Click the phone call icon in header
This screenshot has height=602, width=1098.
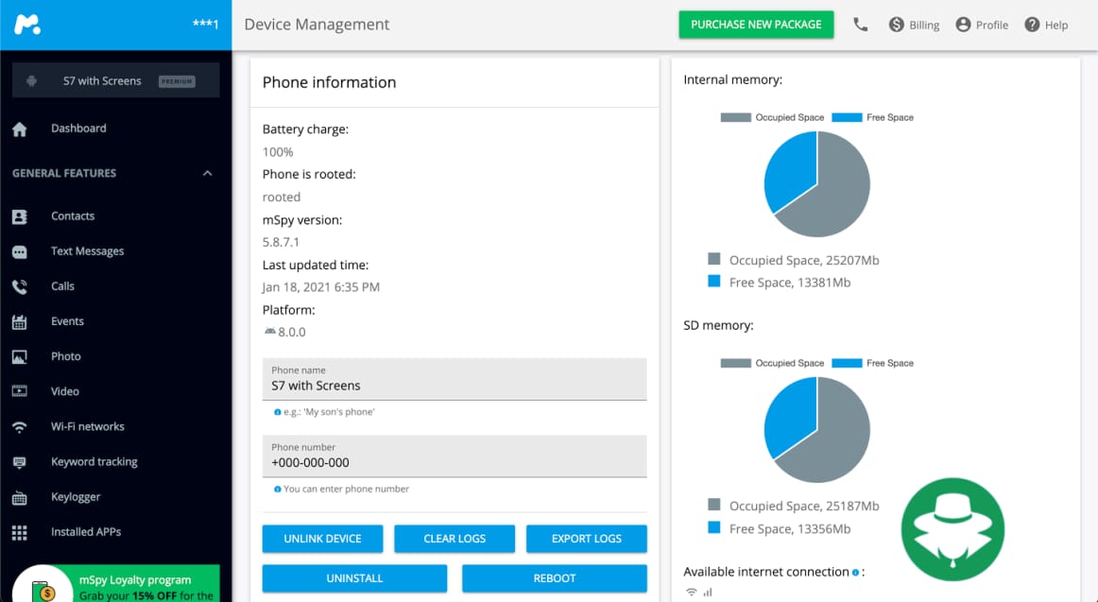tap(860, 25)
